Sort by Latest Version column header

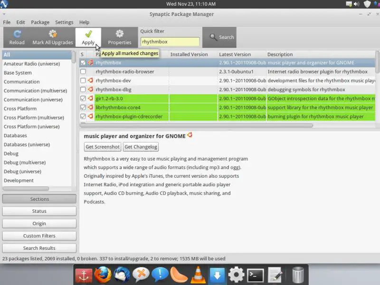(x=241, y=54)
